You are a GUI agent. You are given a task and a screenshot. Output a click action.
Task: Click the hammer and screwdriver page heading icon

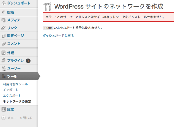[x=48, y=7]
